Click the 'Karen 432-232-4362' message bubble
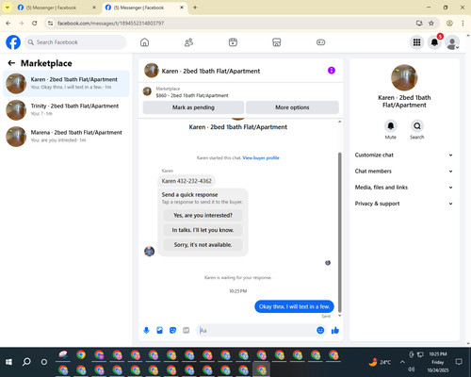 187,181
